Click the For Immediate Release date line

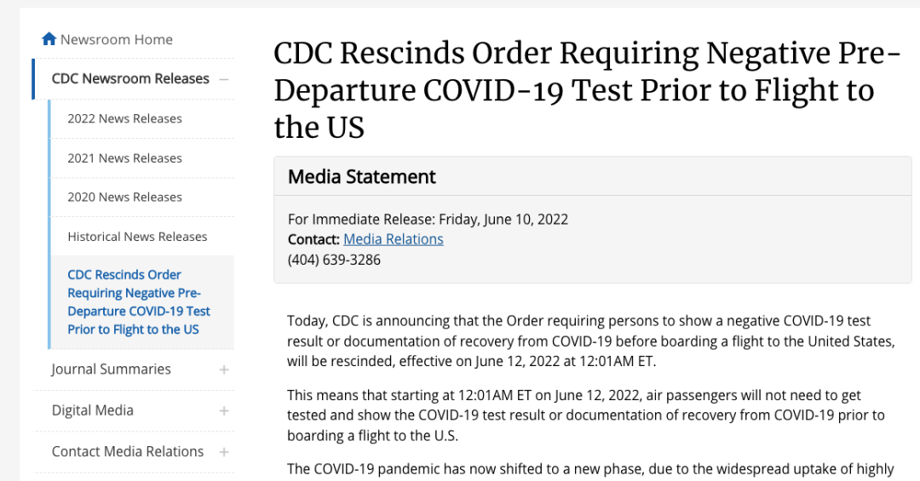pos(428,220)
